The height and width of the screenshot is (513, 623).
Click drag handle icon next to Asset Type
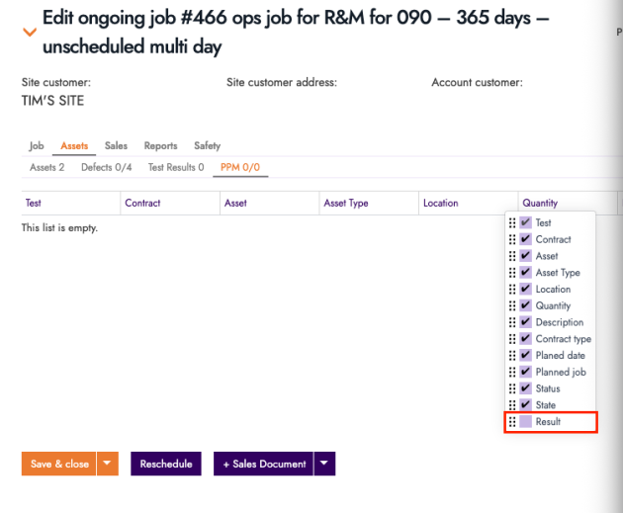pos(511,273)
